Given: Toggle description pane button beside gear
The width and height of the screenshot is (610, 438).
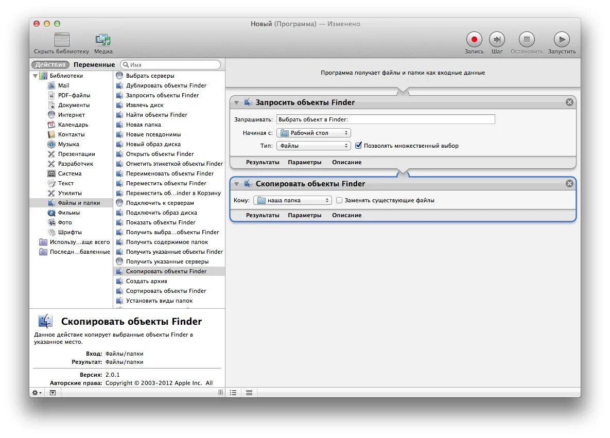Looking at the screenshot, I should tap(53, 393).
